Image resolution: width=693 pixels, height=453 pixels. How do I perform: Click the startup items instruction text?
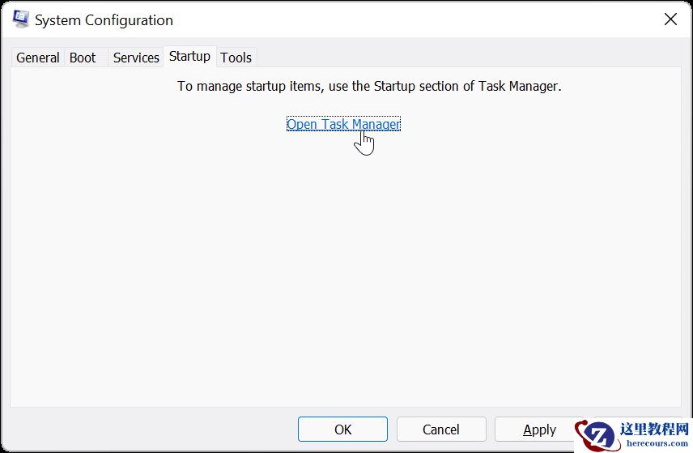(369, 86)
